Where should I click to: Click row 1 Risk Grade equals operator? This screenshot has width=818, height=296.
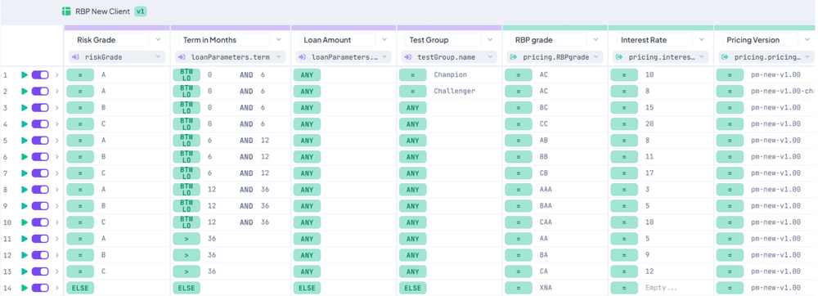point(80,75)
